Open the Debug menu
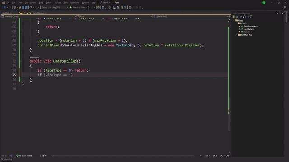The image size is (289, 162). (x=48, y=3)
